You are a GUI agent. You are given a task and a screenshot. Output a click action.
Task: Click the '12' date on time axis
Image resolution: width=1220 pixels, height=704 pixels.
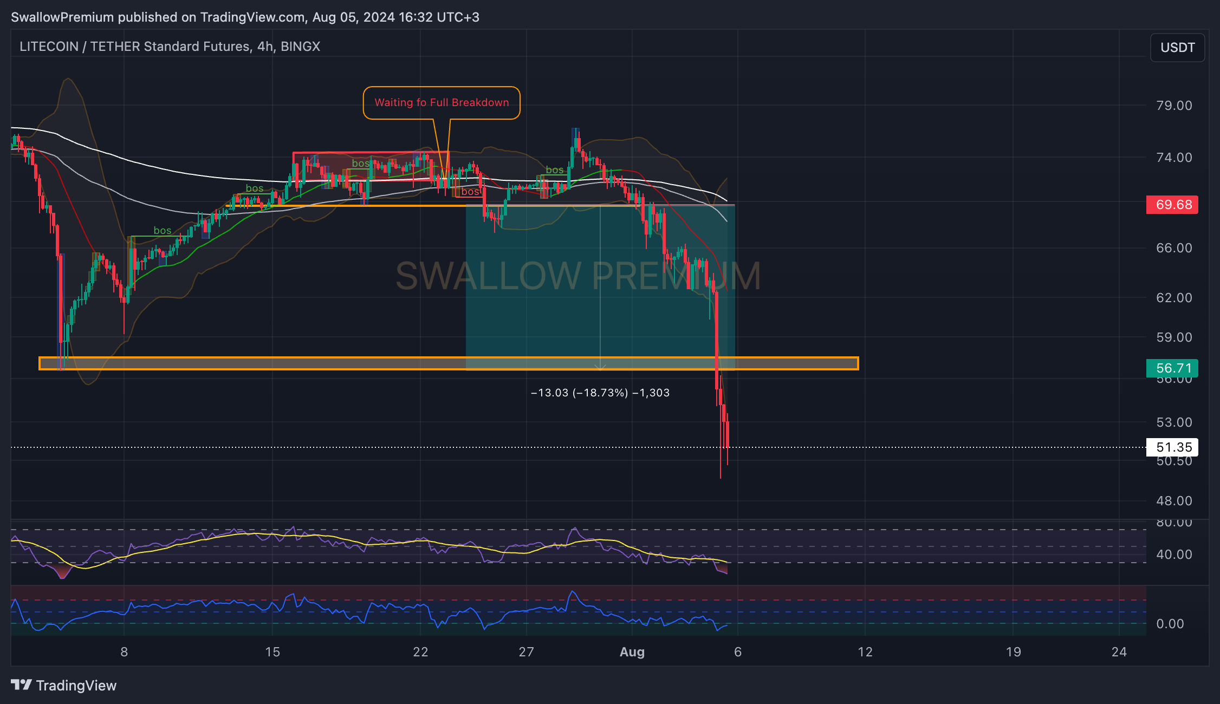(x=865, y=652)
